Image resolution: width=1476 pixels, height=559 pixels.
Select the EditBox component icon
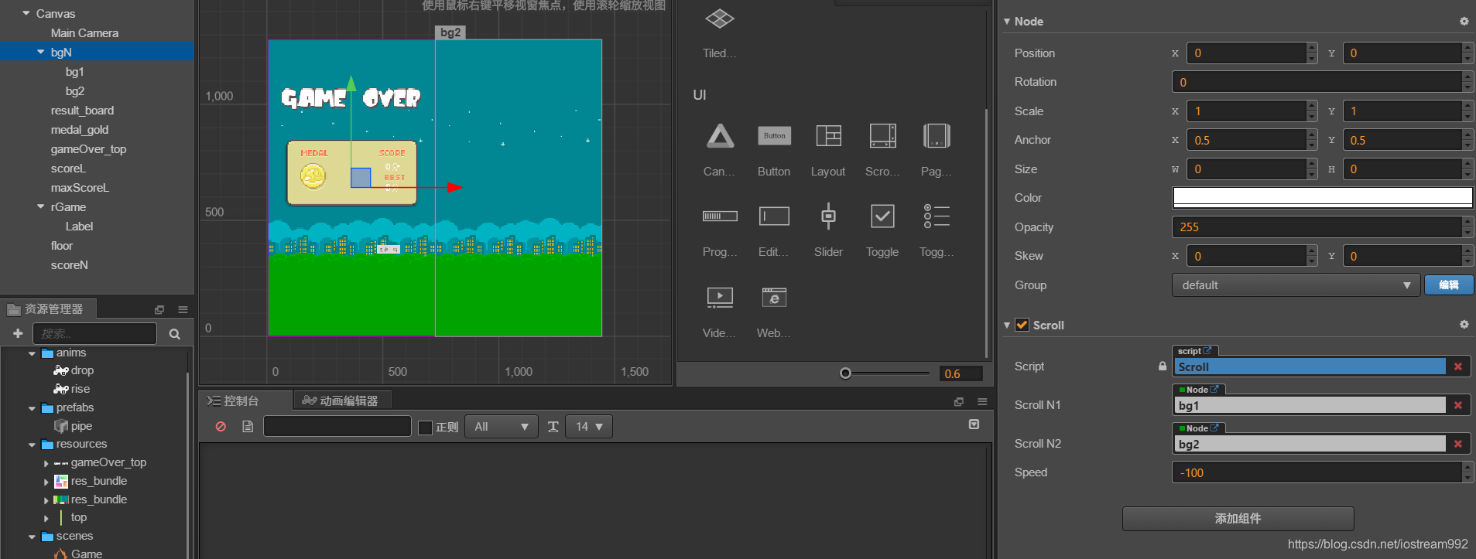pos(774,216)
